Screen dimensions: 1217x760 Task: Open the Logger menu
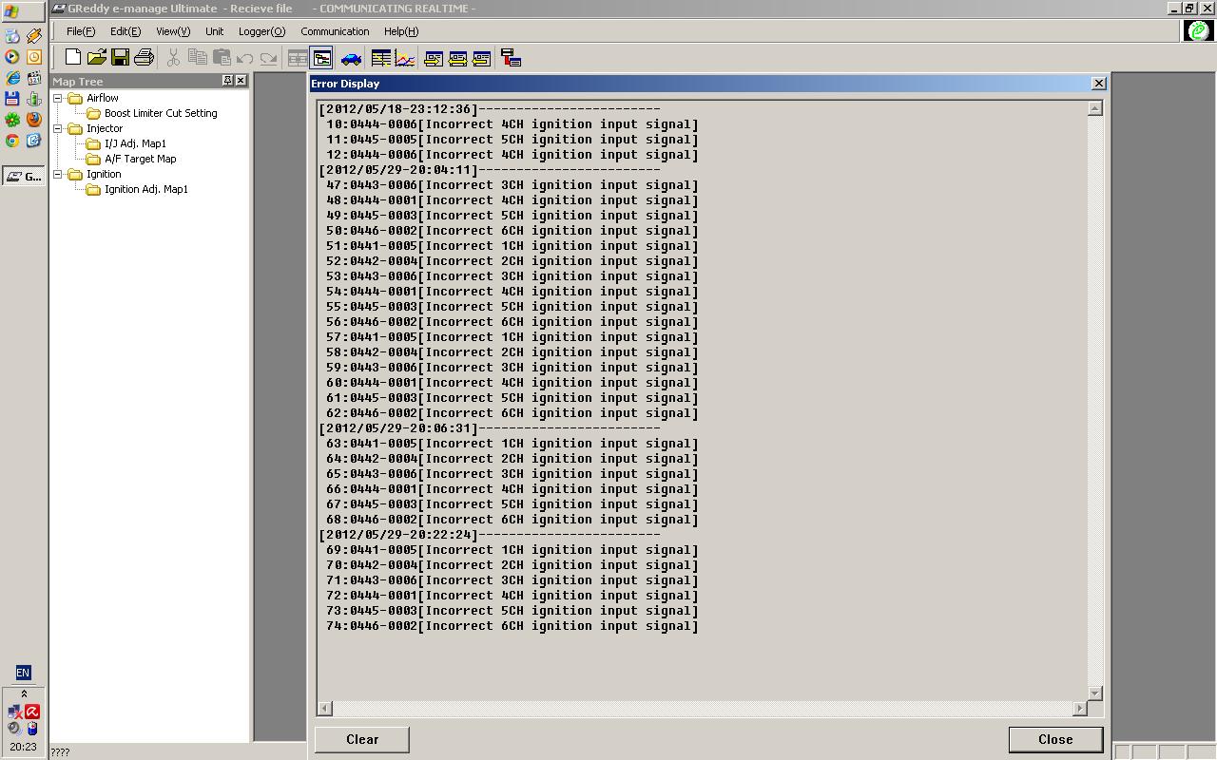point(261,31)
